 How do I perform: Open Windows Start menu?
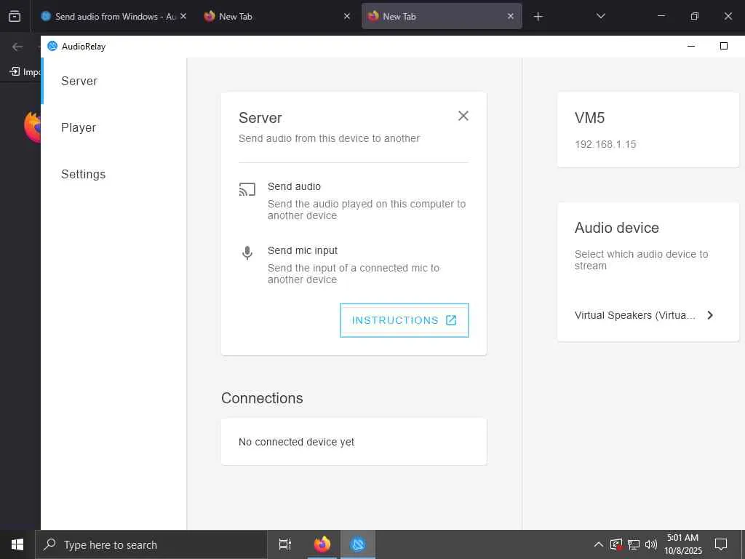click(17, 544)
